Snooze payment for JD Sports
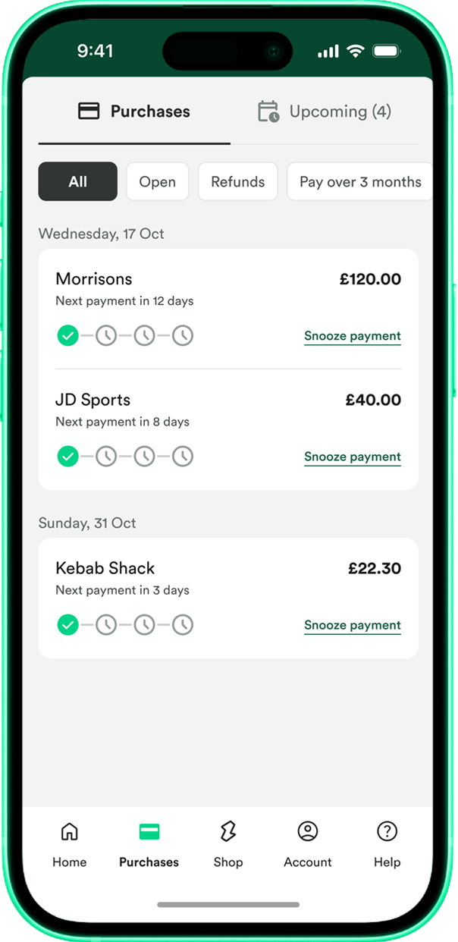458x942 pixels. point(353,457)
